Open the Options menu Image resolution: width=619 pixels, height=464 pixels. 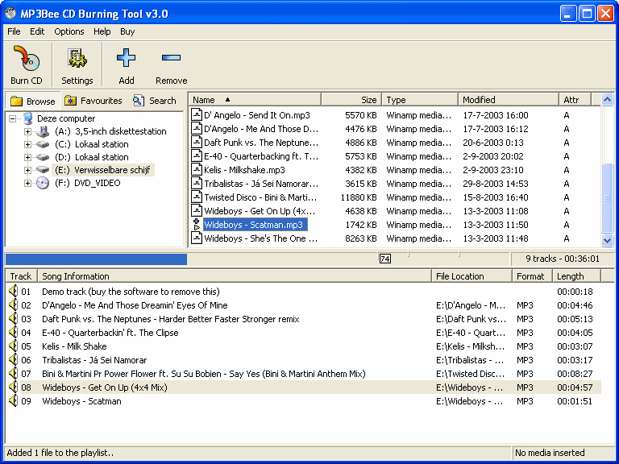(x=69, y=31)
